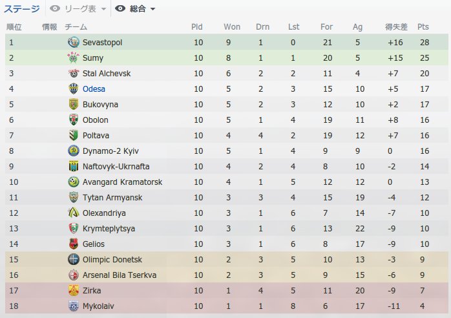Open the ステージ menu
Screen dimensions: 451x318
coord(21,9)
